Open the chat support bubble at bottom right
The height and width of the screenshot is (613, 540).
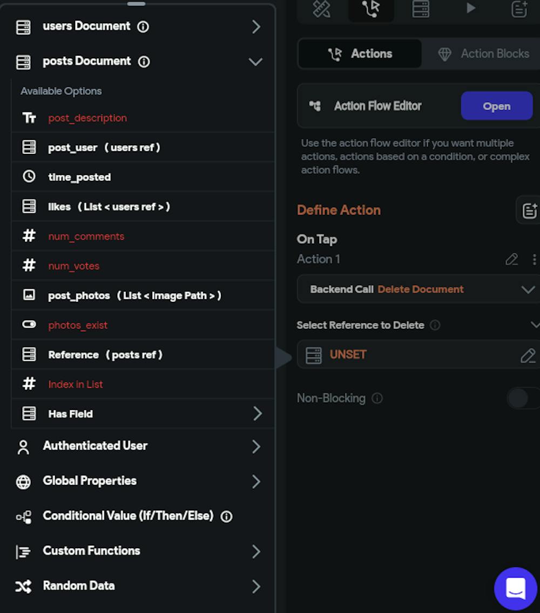point(515,589)
